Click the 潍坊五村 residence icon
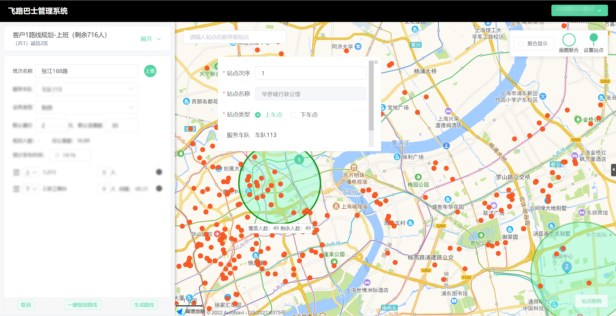This screenshot has width=616, height=316. coord(410,223)
